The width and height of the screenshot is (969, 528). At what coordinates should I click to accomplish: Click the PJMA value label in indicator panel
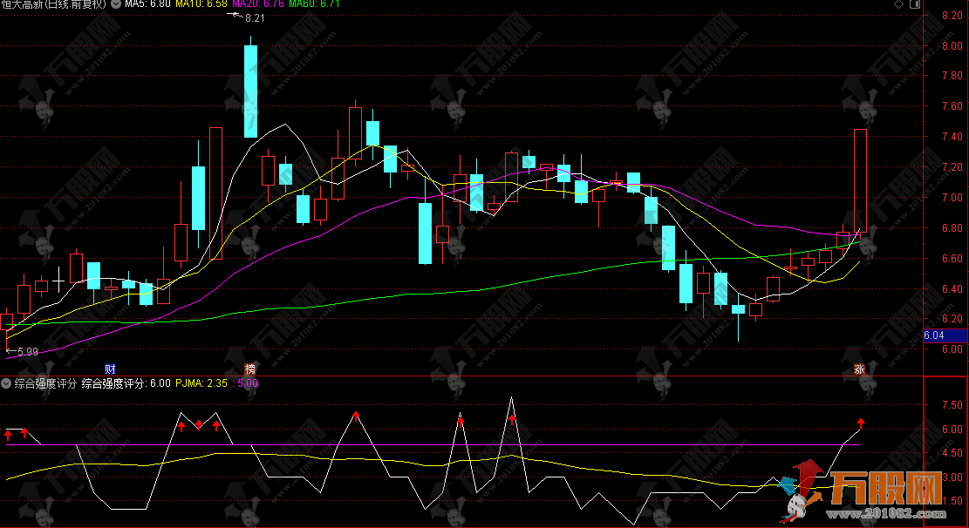[x=201, y=382]
